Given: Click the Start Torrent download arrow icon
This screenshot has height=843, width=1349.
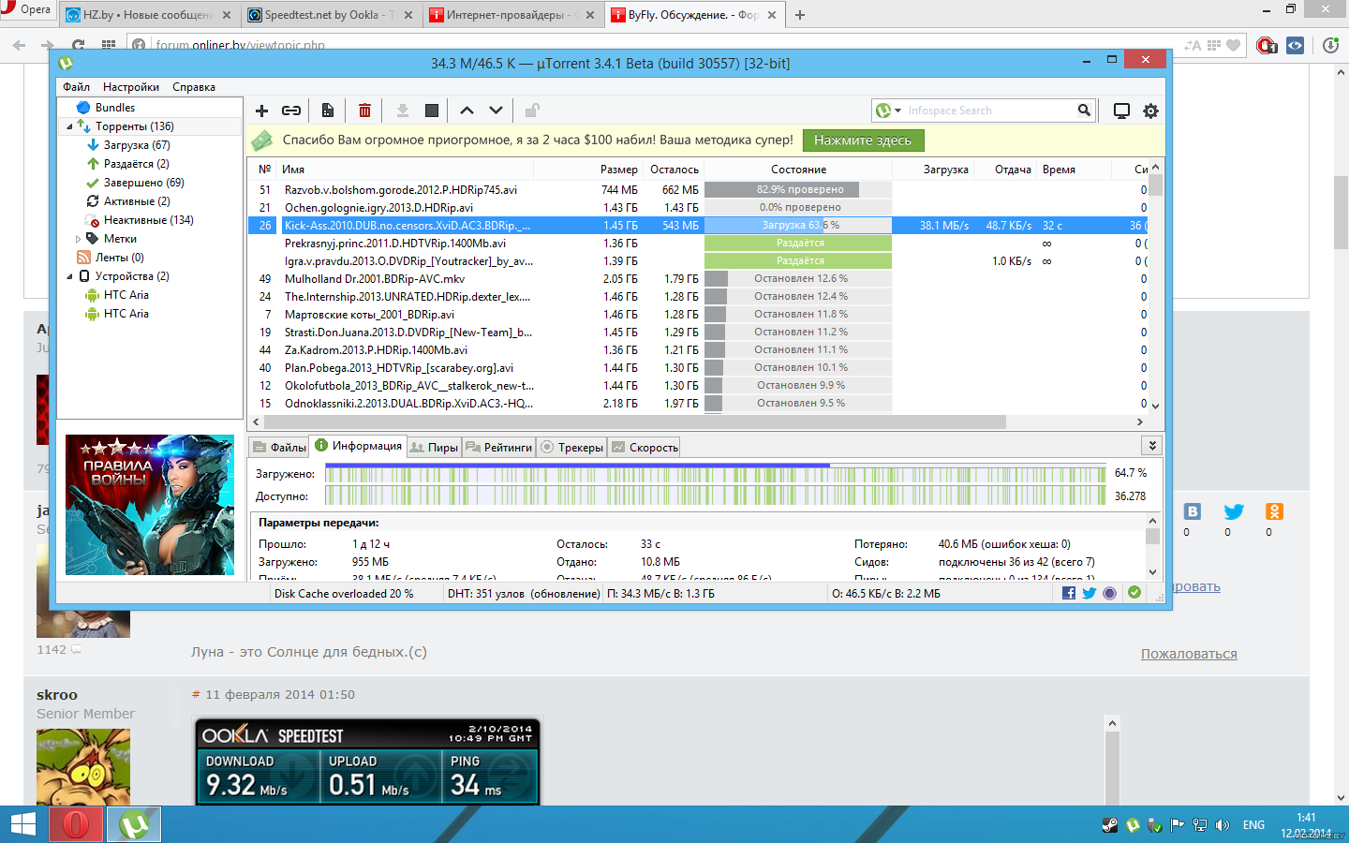Looking at the screenshot, I should tap(402, 111).
